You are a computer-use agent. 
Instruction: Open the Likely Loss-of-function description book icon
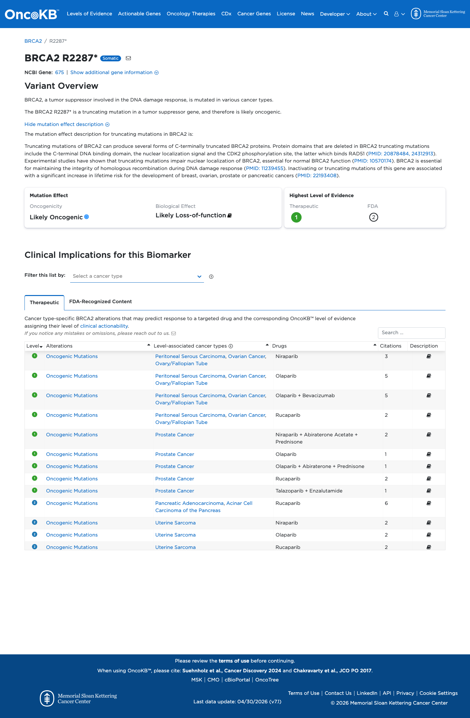click(x=229, y=215)
